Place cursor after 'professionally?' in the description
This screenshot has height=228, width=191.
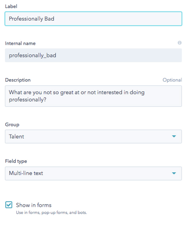47,100
